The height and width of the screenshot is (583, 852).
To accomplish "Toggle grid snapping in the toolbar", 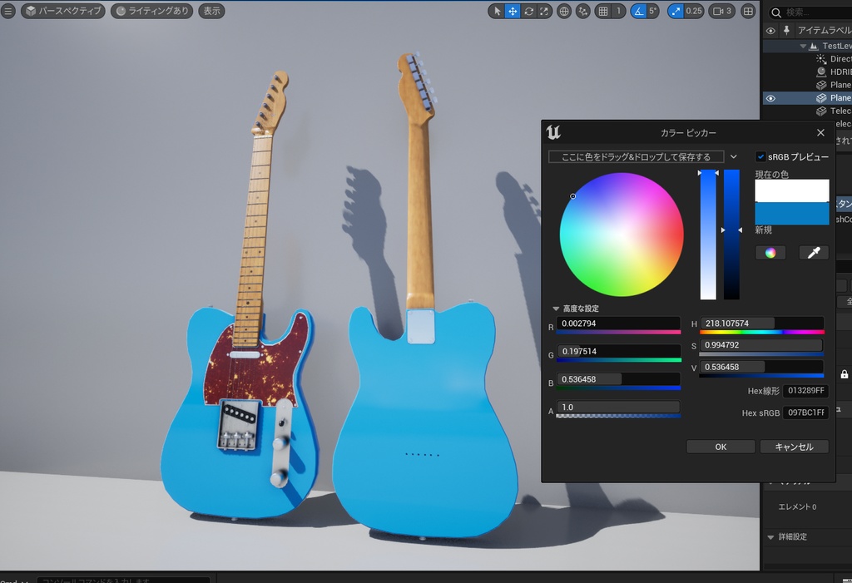I will tap(602, 12).
